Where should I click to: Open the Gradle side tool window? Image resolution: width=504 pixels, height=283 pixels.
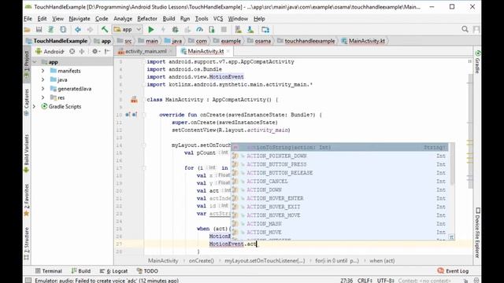(x=478, y=61)
